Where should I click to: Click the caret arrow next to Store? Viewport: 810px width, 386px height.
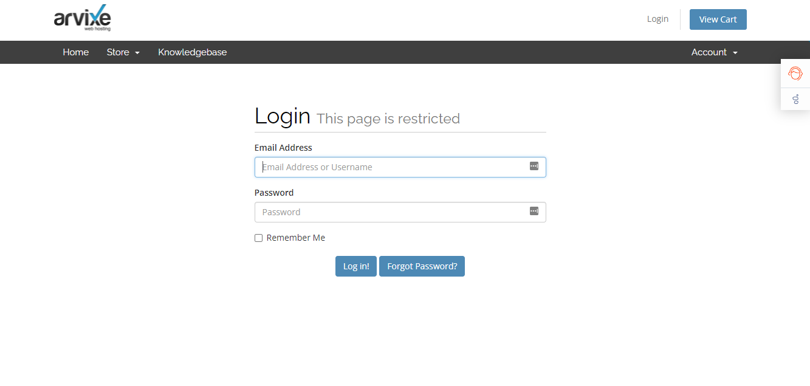click(137, 53)
